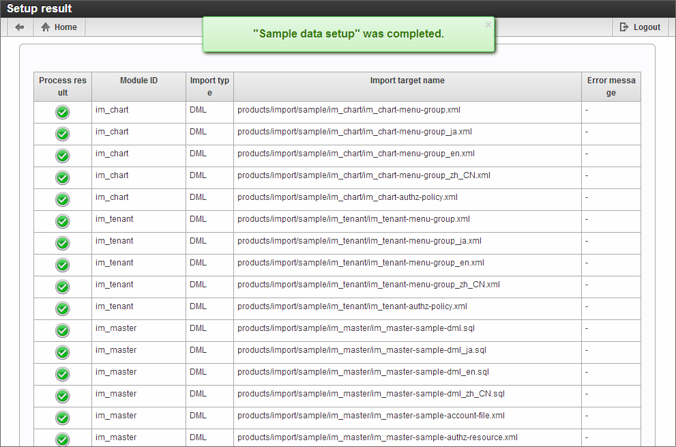Select path im_master-sample-dml_zh_CN.sql
The image size is (676, 447).
pyautogui.click(x=371, y=394)
